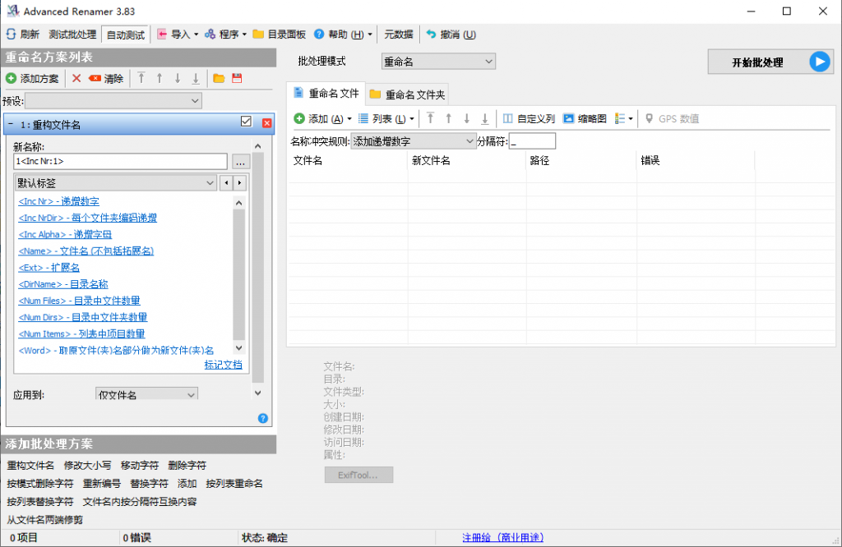
Task: Add the 重新编号 method
Action: [x=101, y=484]
